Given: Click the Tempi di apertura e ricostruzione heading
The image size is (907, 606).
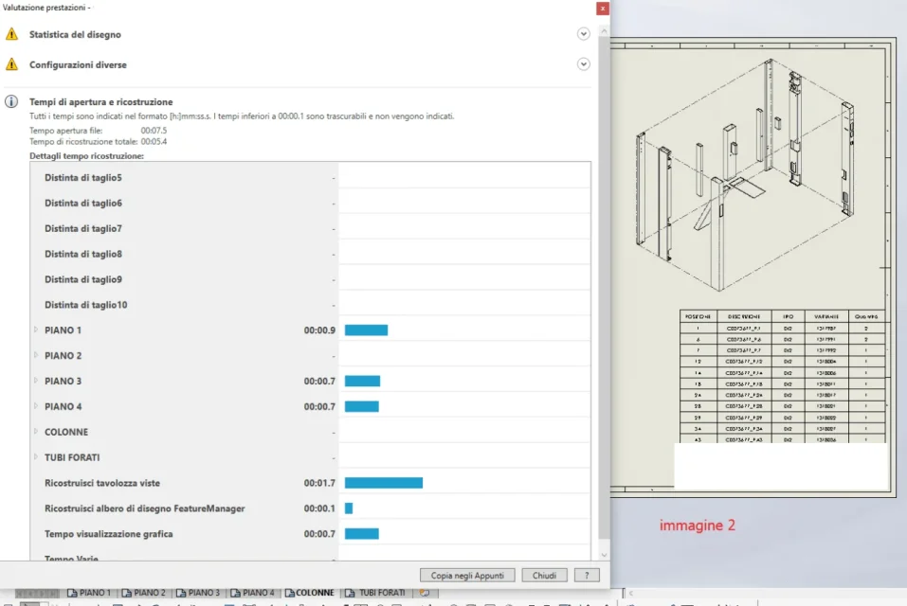Looking at the screenshot, I should tap(101, 101).
